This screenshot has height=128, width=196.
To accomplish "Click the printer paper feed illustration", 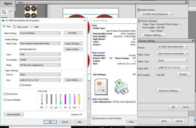I will (121, 87).
